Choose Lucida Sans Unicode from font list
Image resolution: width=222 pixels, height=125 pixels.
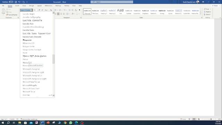click(x=32, y=37)
